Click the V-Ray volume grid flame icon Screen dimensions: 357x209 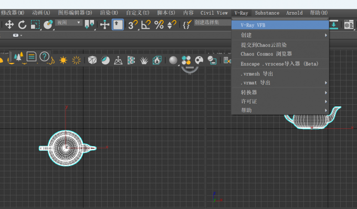[157, 60]
